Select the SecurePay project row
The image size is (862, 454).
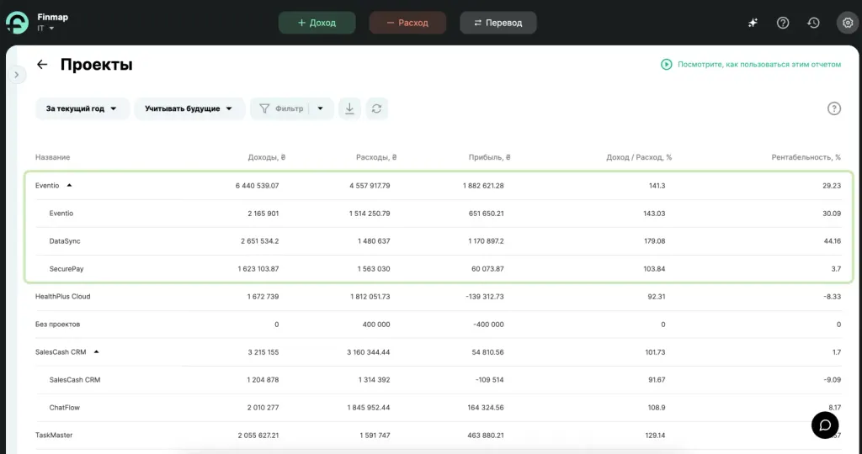(438, 269)
